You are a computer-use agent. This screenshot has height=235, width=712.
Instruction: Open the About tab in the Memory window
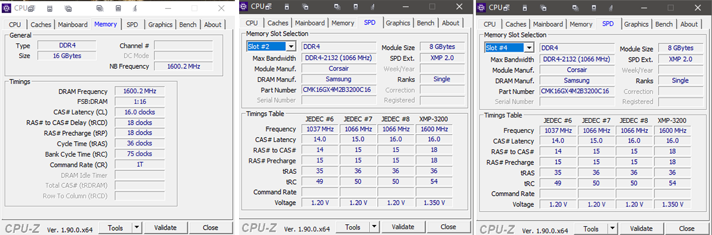tap(212, 25)
